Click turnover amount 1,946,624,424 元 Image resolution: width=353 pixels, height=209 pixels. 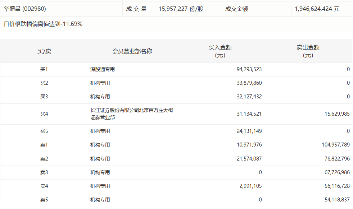[317, 9]
